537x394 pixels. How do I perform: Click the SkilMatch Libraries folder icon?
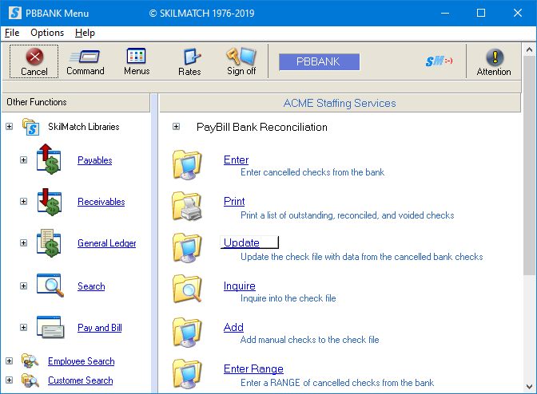tap(31, 127)
